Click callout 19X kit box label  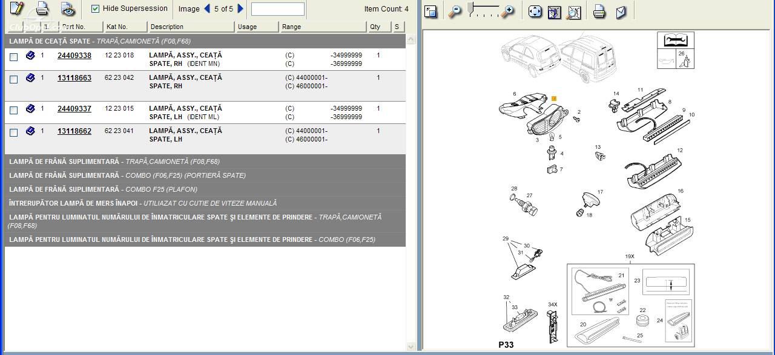click(x=630, y=256)
